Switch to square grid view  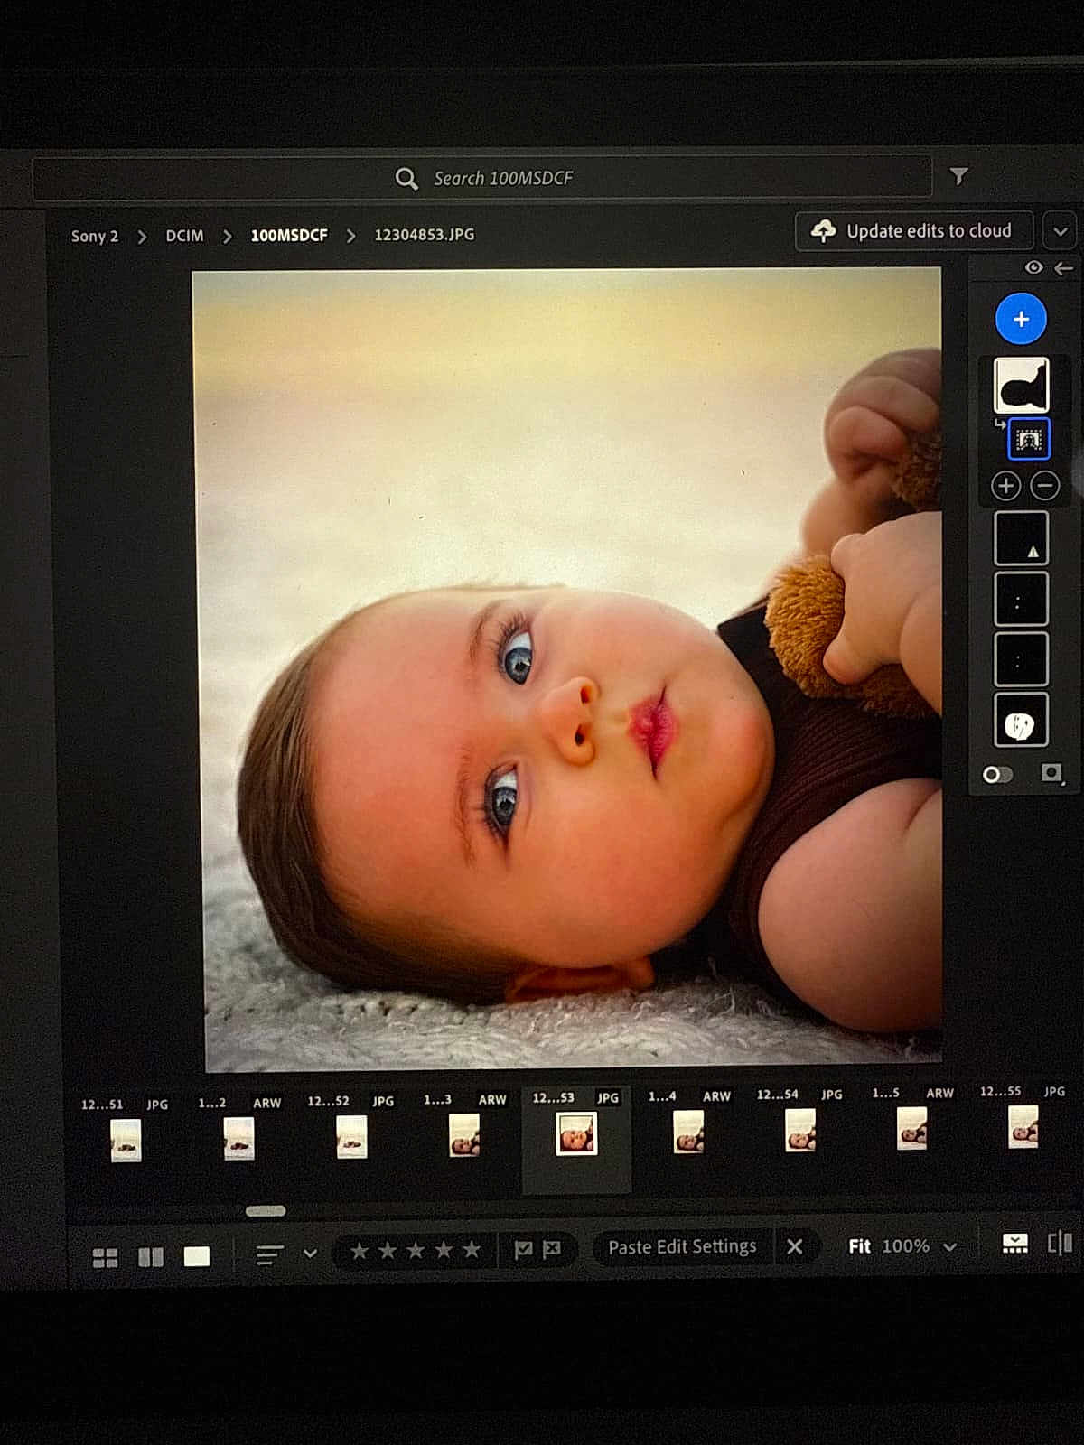tap(151, 1257)
